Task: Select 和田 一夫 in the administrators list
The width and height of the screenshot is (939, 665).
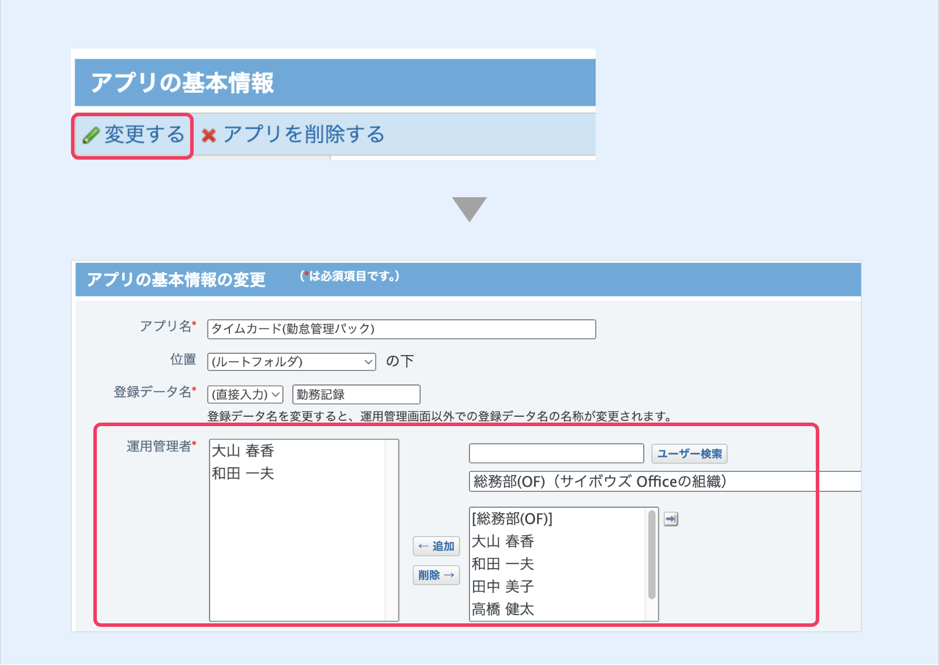Action: 243,473
